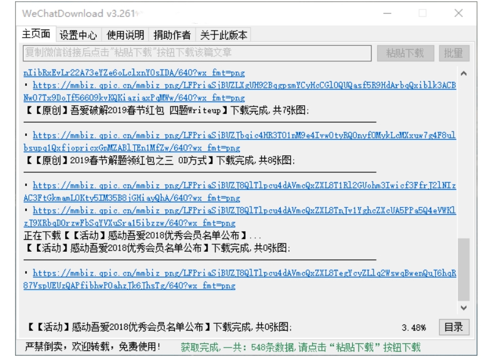Open image link containing ZXL8TegYcyZLlq2Wswq

pos(240,279)
